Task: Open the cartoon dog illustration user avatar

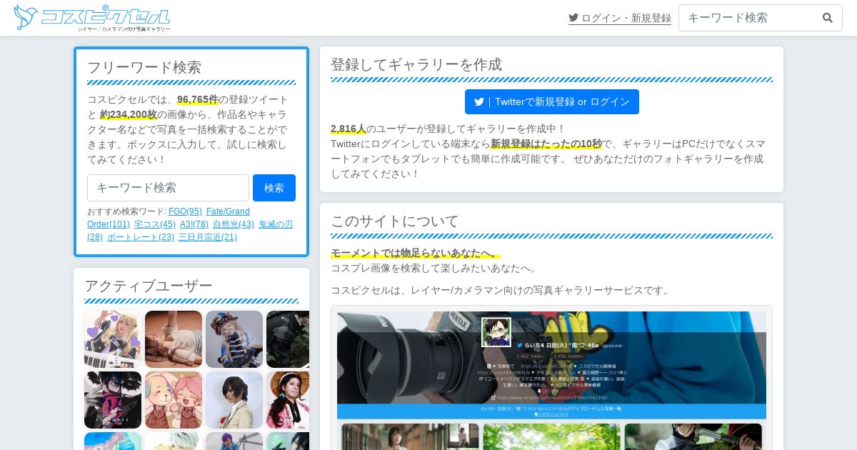Action: (174, 400)
